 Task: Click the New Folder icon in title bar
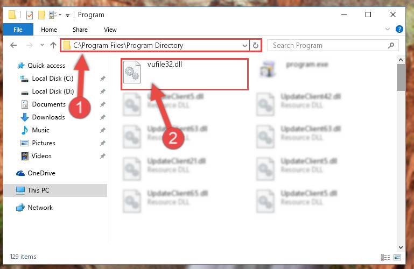[41, 15]
